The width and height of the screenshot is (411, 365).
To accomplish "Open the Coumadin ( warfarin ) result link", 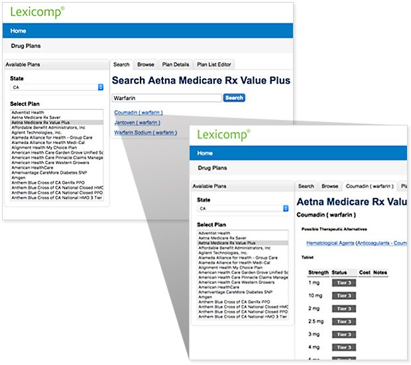I will [138, 112].
